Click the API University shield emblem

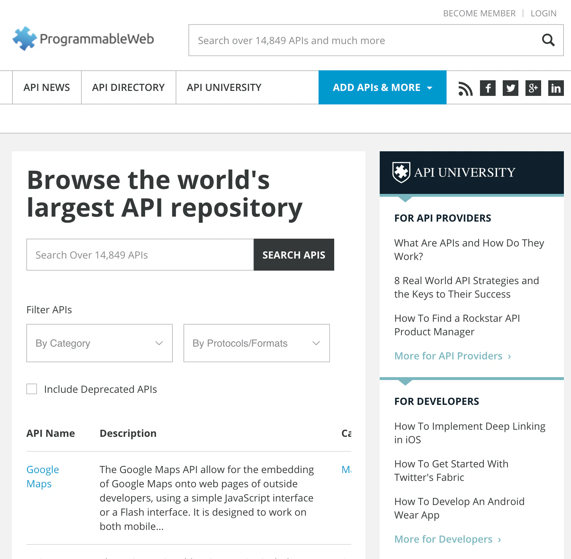[x=400, y=172]
